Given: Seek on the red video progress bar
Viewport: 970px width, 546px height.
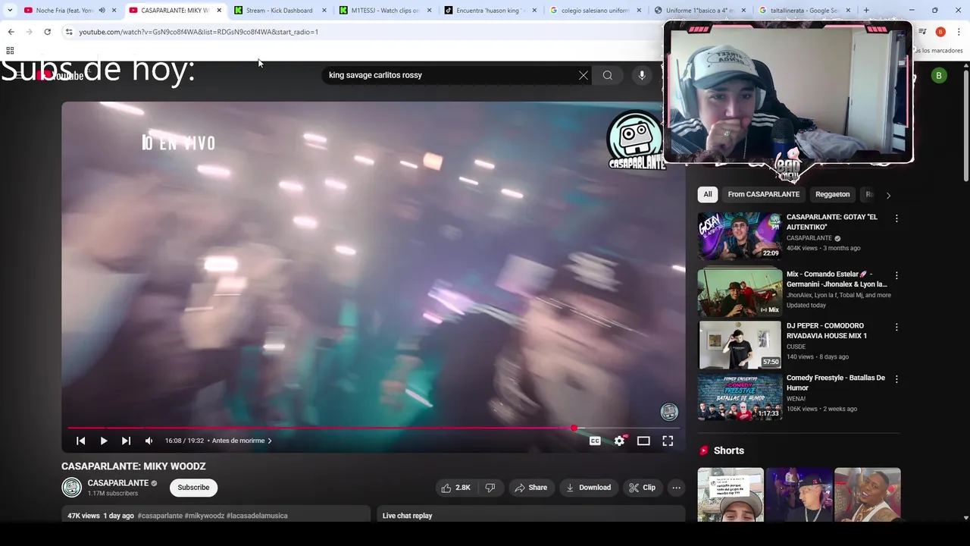Looking at the screenshot, I should tap(374, 428).
